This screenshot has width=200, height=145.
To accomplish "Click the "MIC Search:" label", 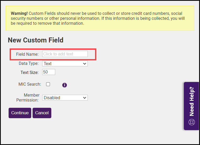I will 30,84.
